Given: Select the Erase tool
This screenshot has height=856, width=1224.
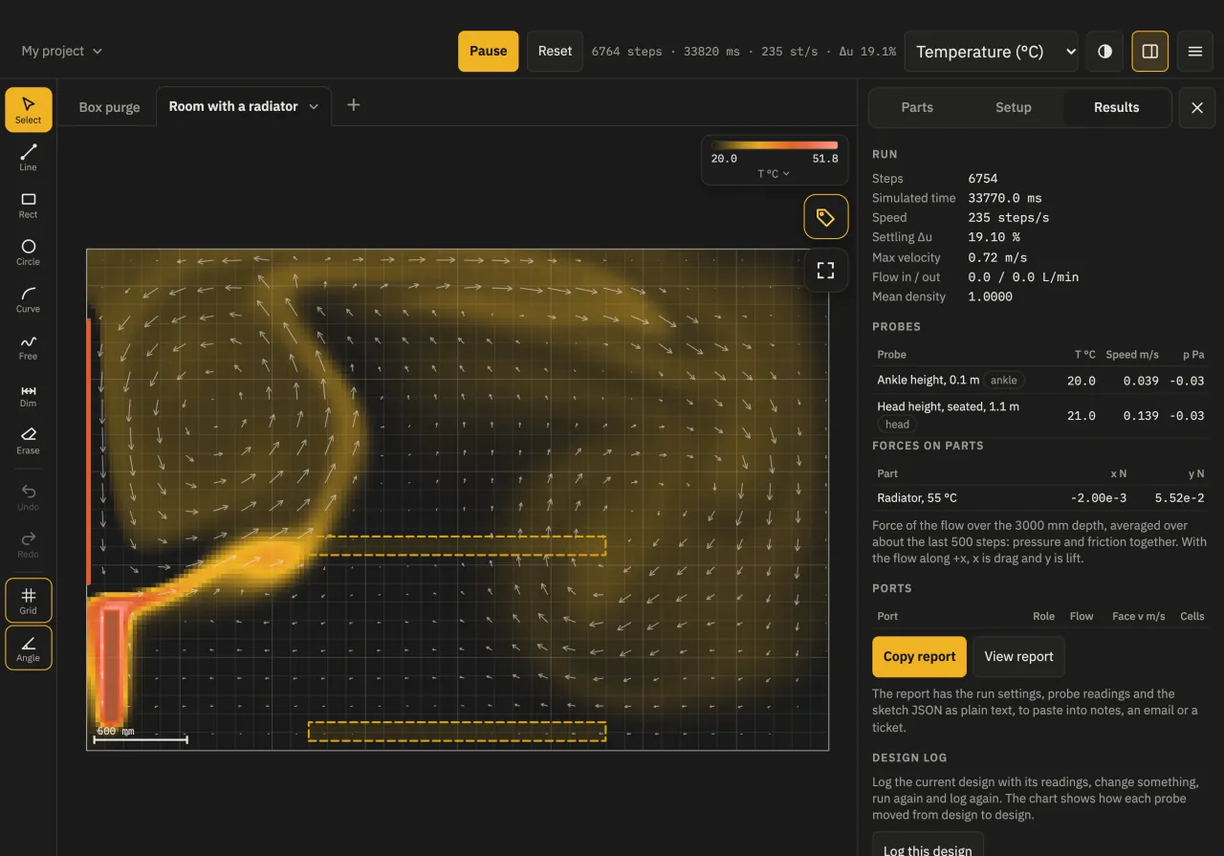Looking at the screenshot, I should click(28, 441).
